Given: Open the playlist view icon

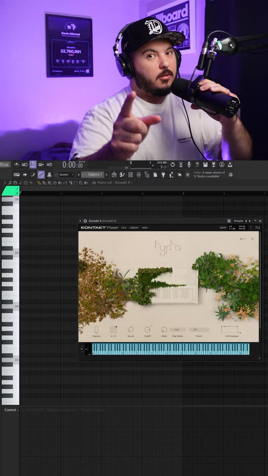Looking at the screenshot, I should [x=114, y=174].
